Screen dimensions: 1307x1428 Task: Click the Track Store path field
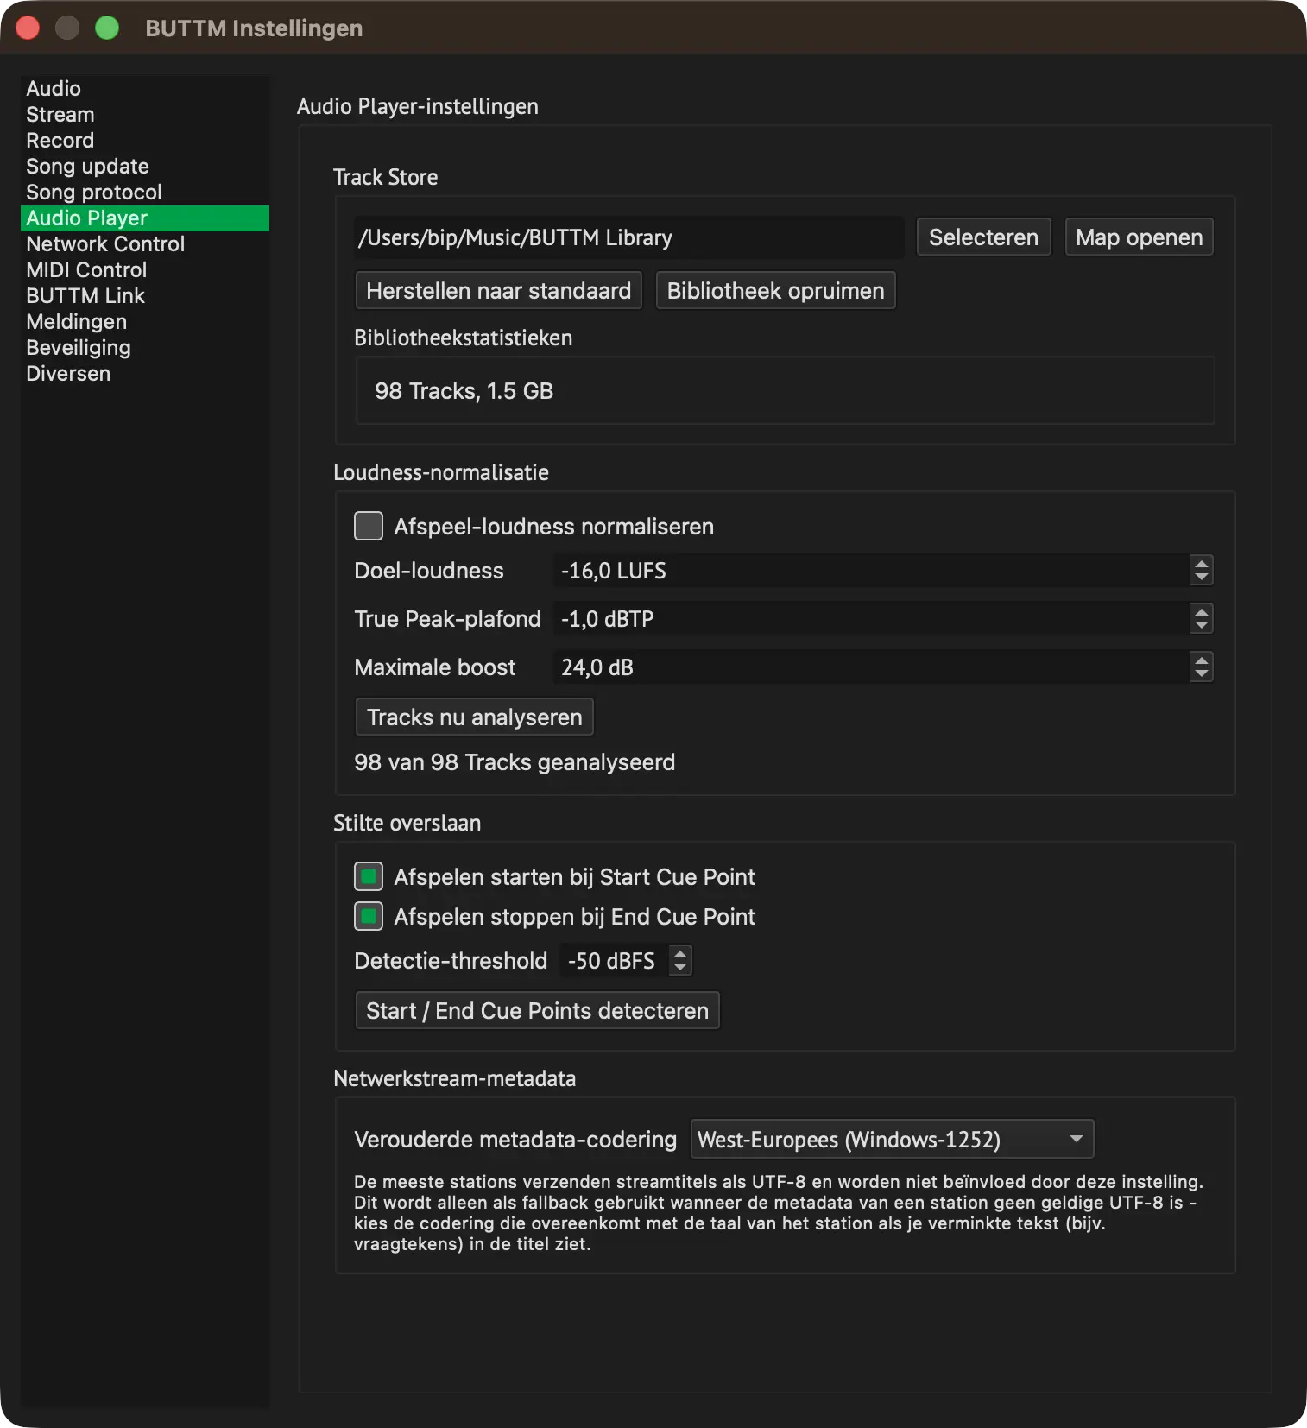coord(628,237)
